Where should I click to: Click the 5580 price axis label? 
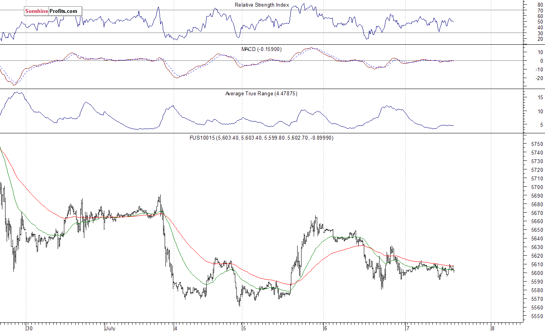[537, 290]
